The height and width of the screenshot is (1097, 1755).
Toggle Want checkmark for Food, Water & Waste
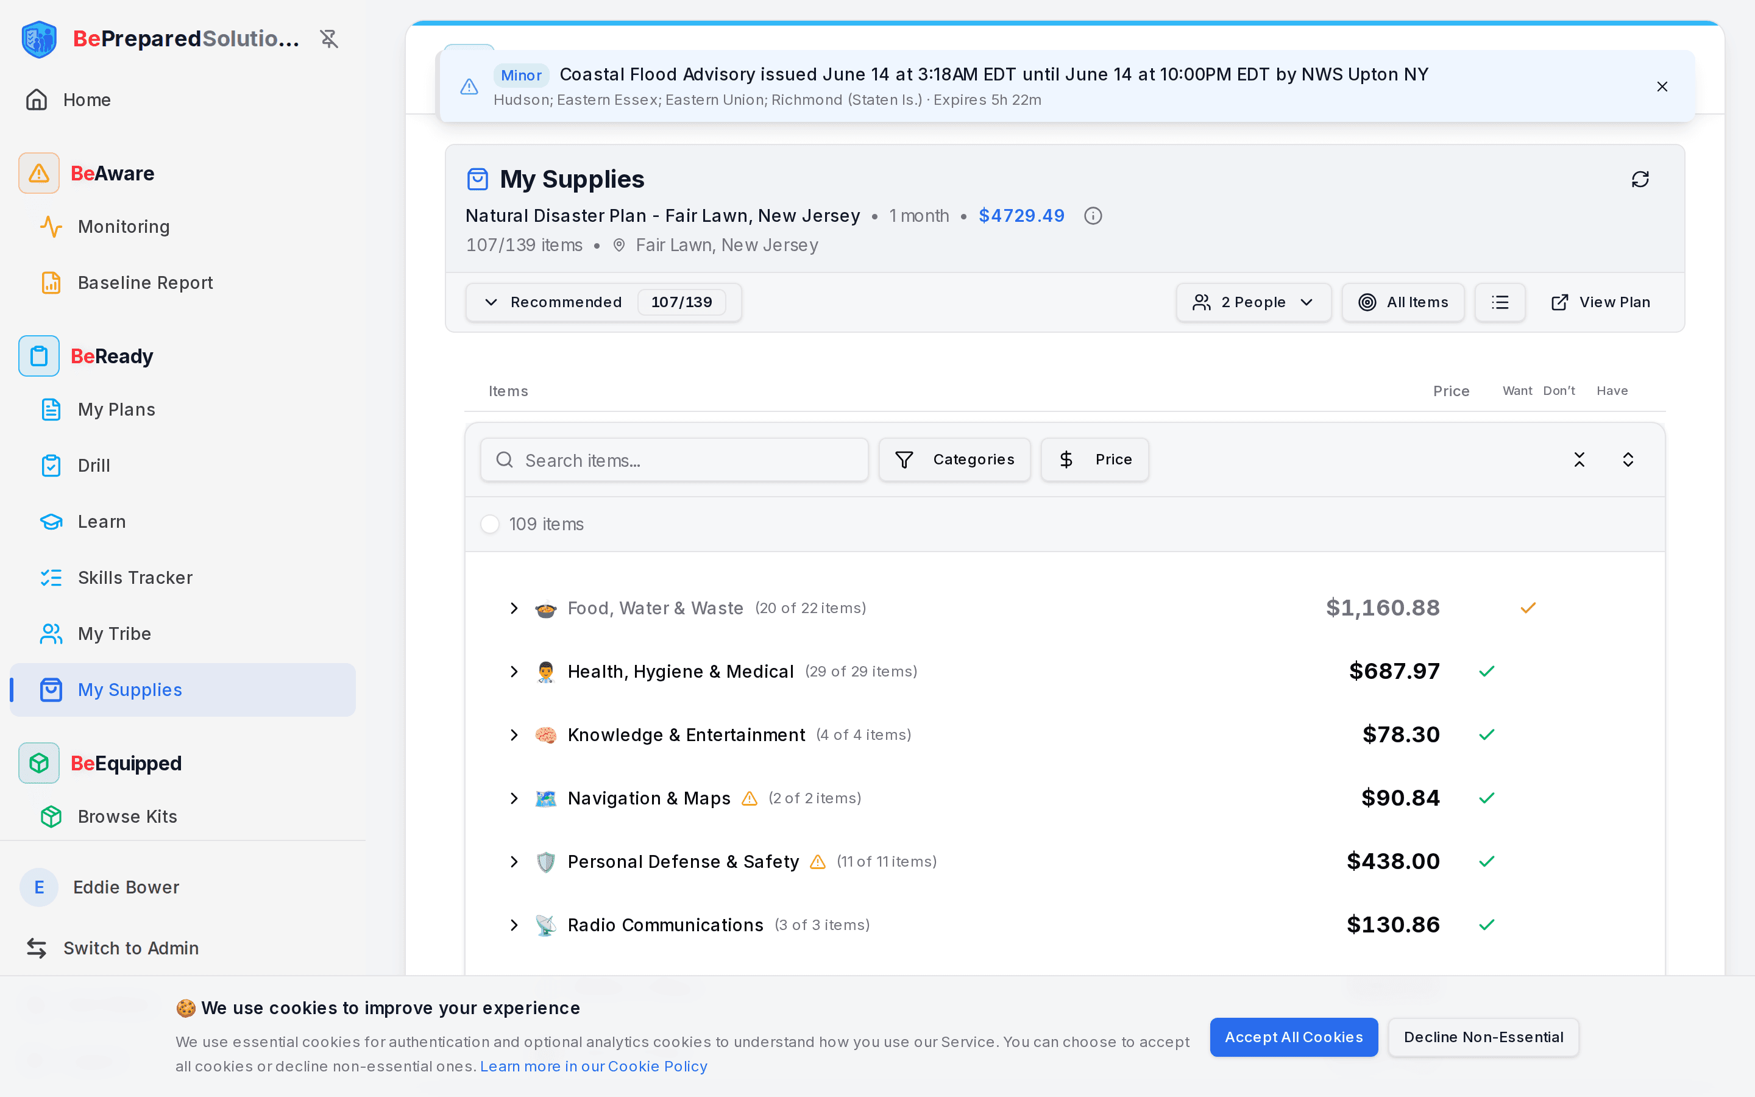click(x=1528, y=608)
